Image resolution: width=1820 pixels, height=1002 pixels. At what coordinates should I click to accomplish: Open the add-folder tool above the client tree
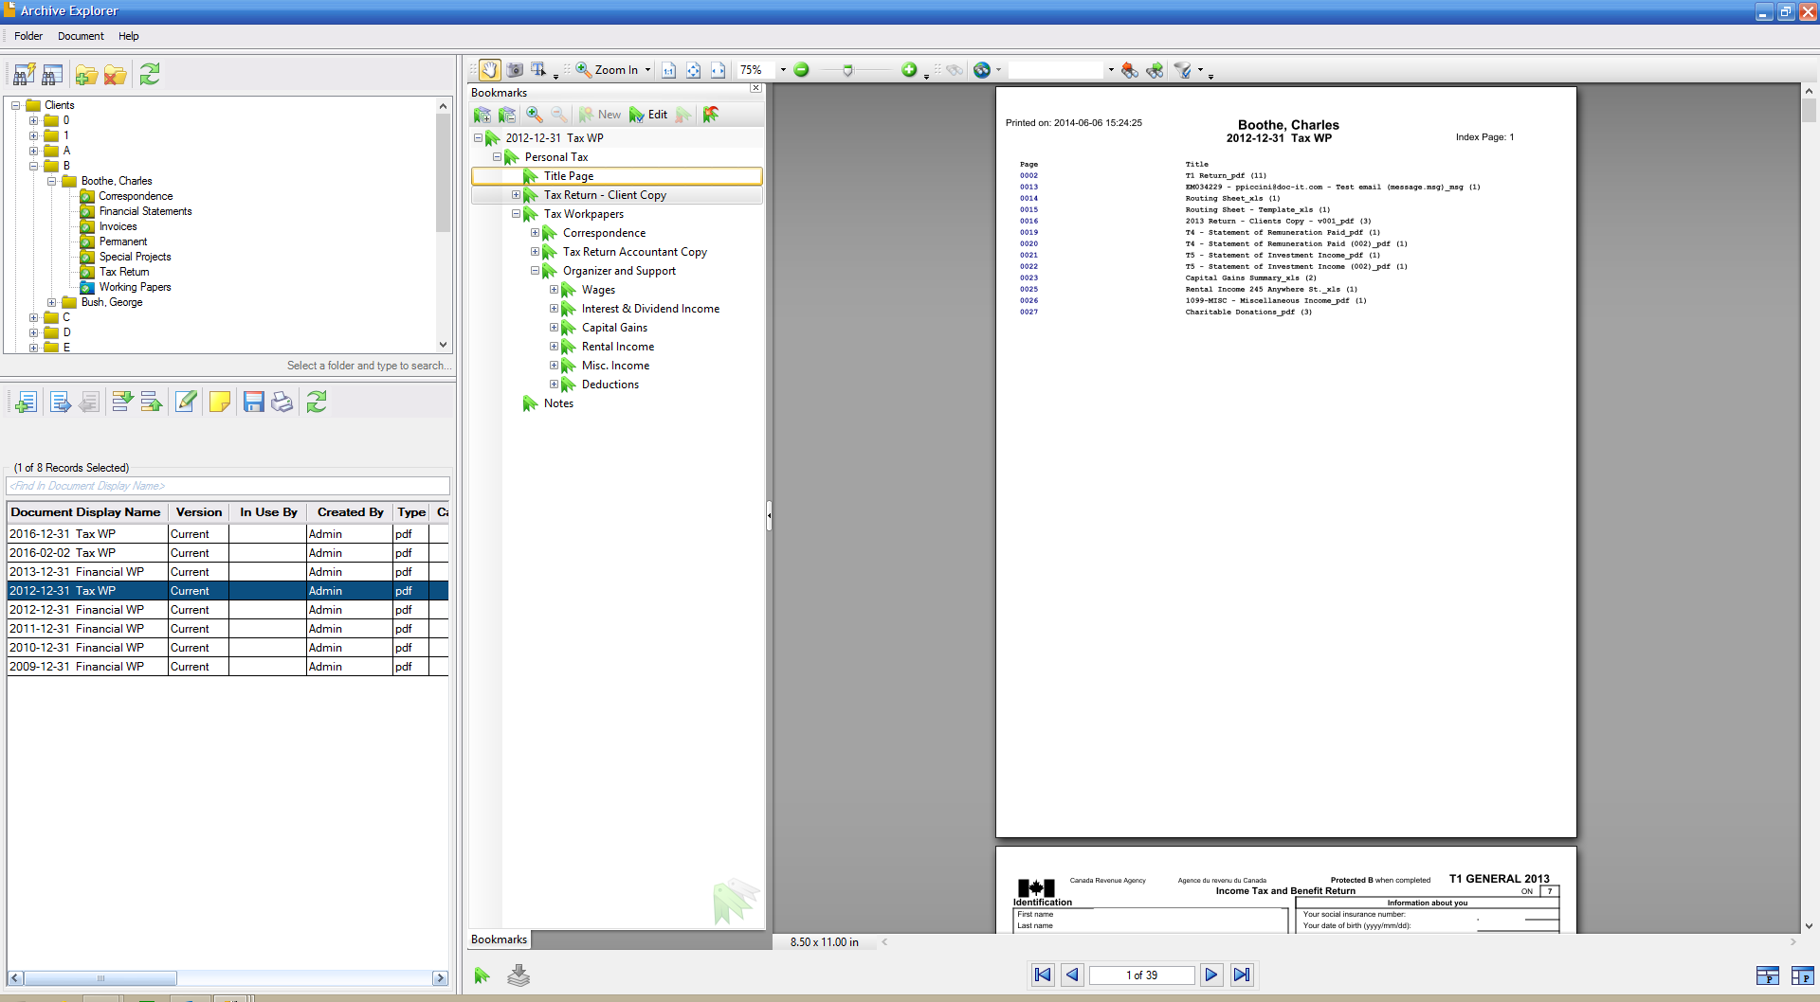[x=86, y=74]
